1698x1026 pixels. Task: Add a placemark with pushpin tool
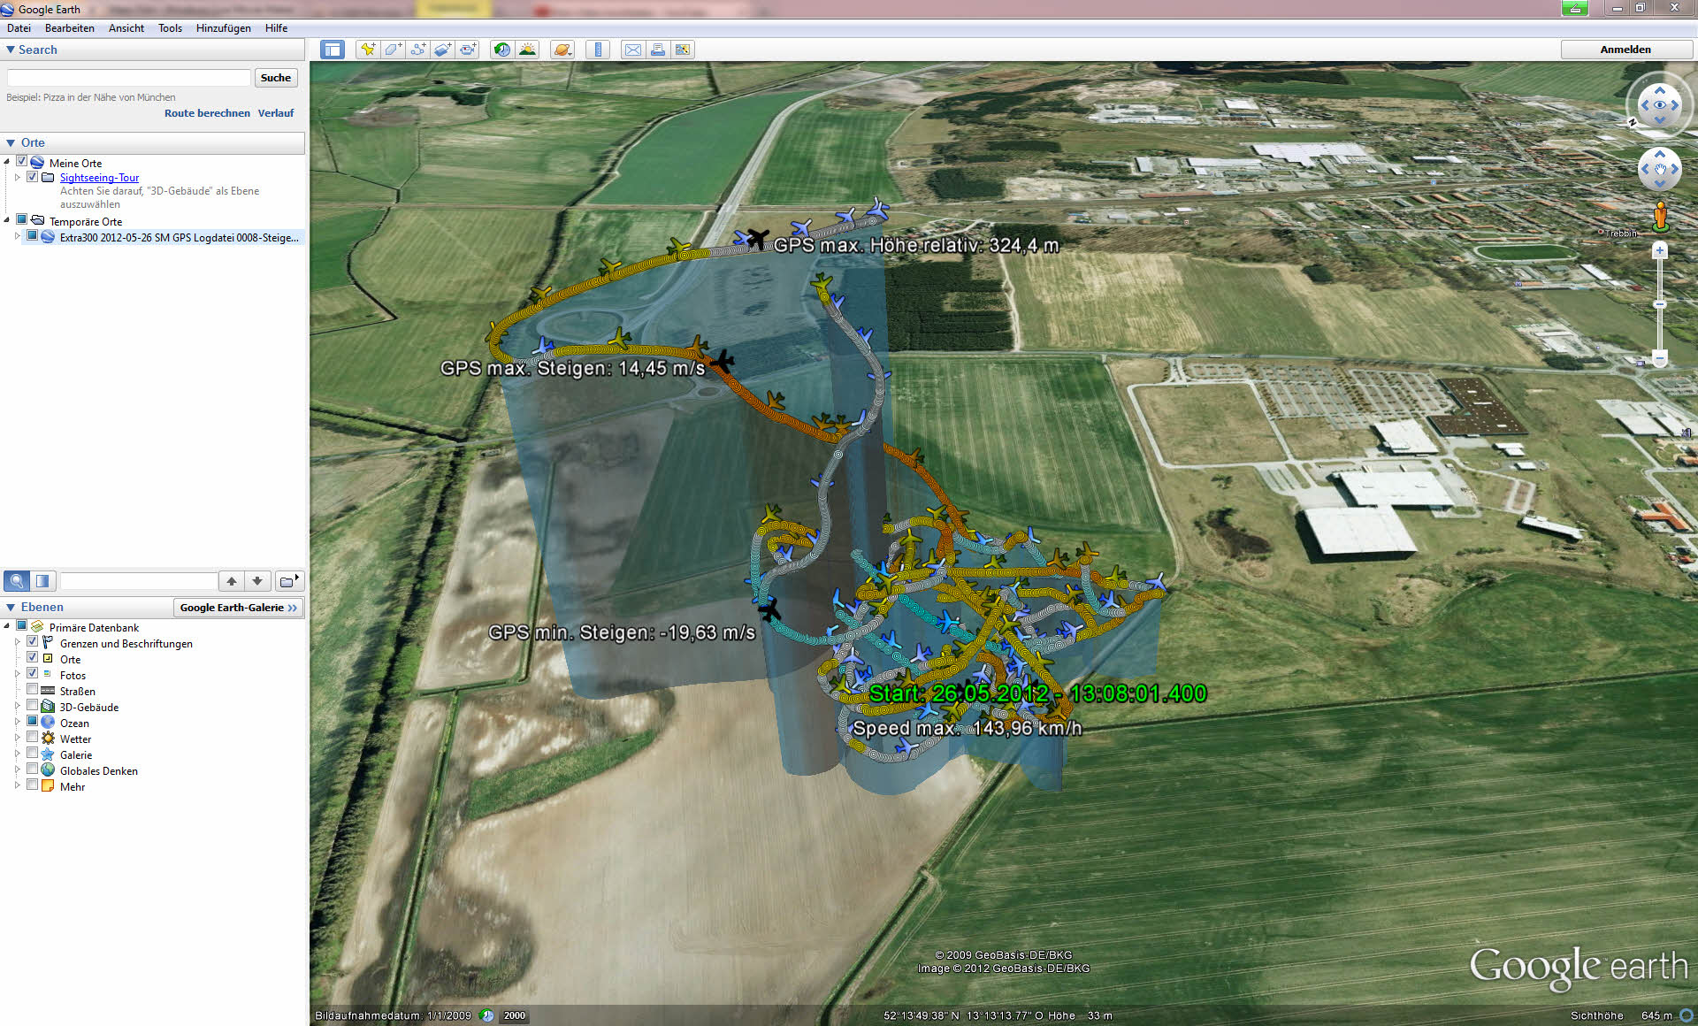pyautogui.click(x=367, y=50)
